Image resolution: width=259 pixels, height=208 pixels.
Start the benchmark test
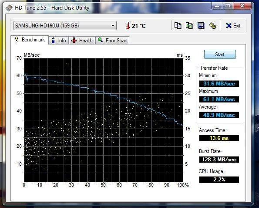pyautogui.click(x=220, y=54)
